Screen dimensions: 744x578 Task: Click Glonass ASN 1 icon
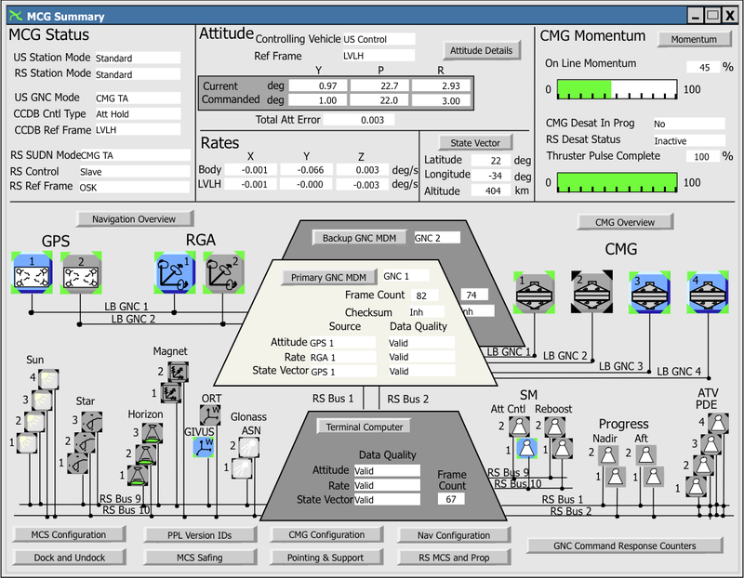(x=242, y=468)
